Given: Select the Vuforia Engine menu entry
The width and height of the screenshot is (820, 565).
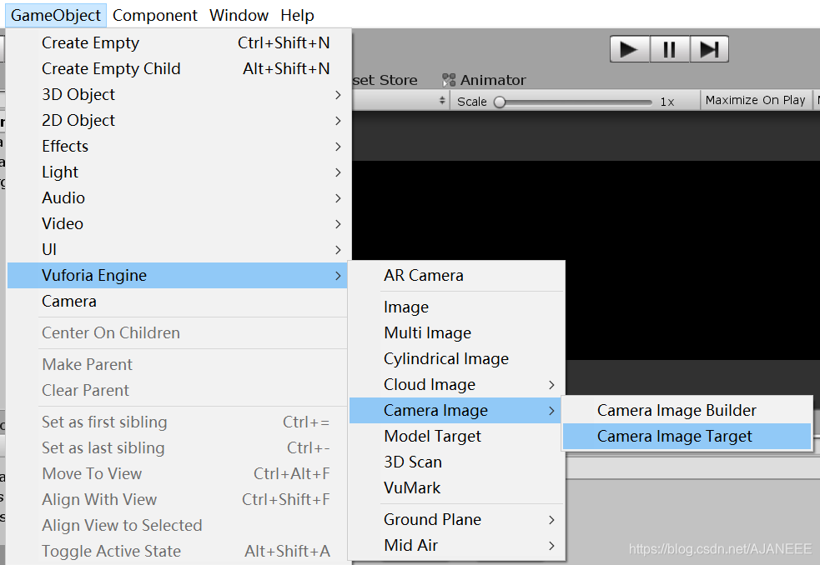Looking at the screenshot, I should [178, 276].
